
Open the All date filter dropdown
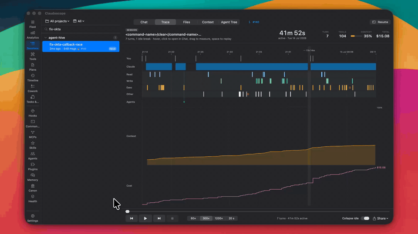(x=79, y=21)
